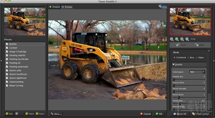The image size is (215, 118).
Task: Click the I Feel Lucky! button
Action: (200, 114)
